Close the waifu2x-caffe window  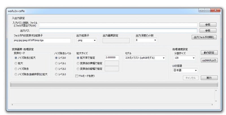point(215,10)
